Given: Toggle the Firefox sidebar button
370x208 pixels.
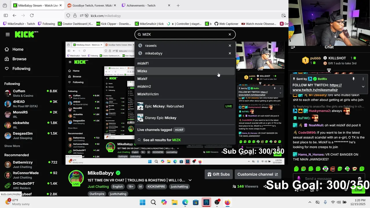Looking at the screenshot, I should (x=6, y=16).
